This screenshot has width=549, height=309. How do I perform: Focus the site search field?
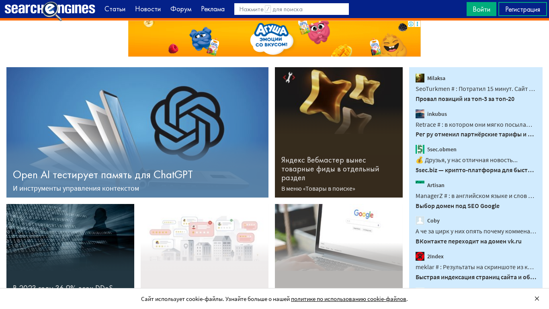click(291, 9)
